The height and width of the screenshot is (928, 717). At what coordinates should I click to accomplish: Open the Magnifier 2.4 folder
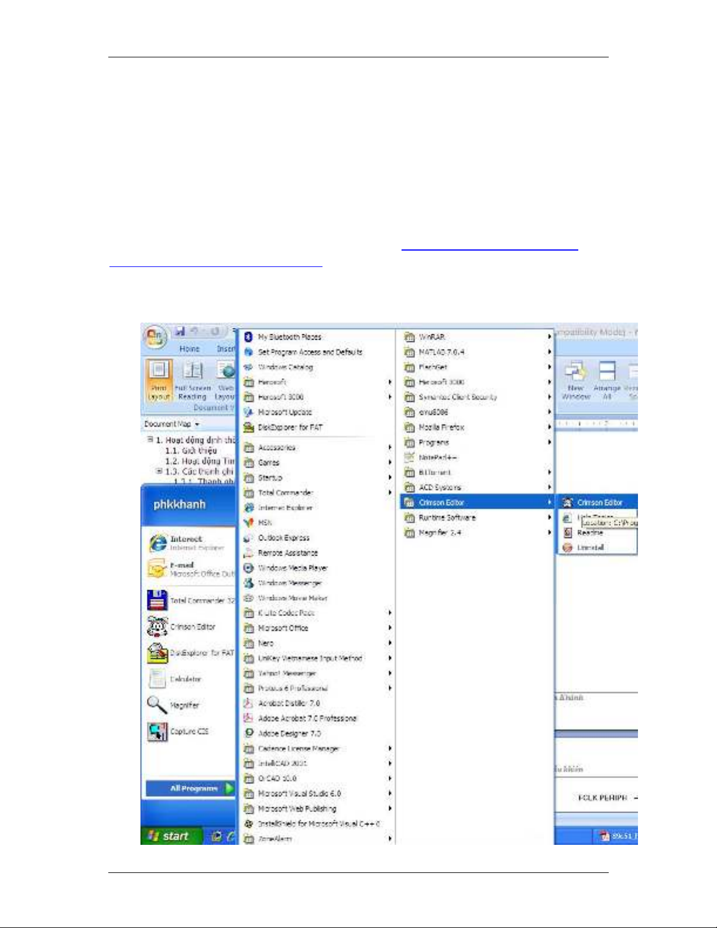tap(478, 533)
